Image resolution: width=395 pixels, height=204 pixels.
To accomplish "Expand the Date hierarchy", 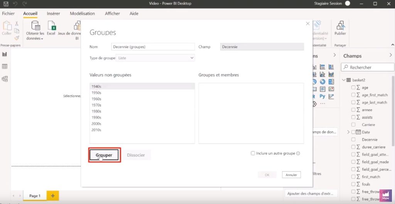I will coord(348,132).
